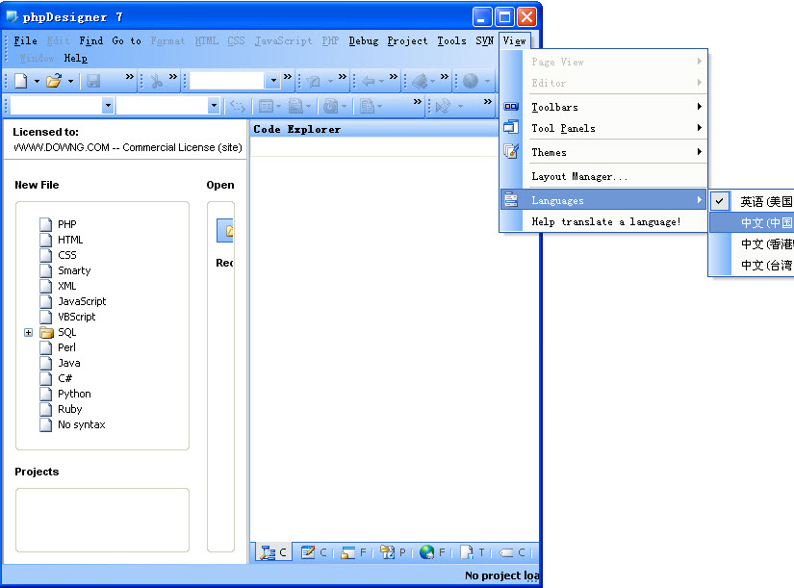Open the Tools menu
The image size is (794, 588).
click(451, 40)
